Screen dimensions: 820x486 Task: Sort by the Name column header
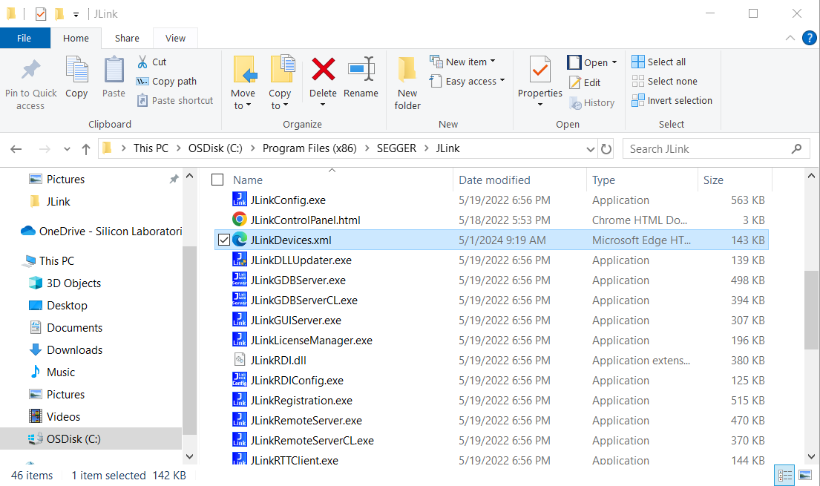pos(248,180)
